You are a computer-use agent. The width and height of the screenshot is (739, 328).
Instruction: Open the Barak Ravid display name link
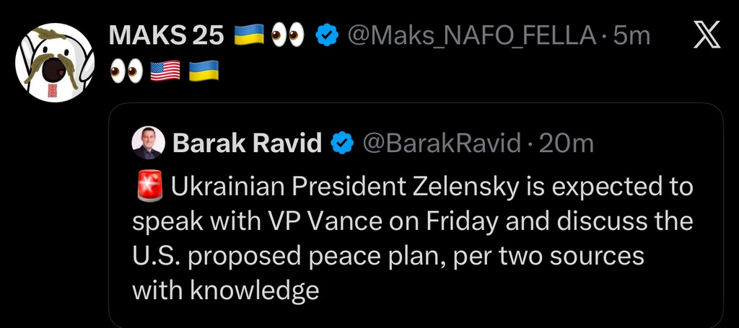pyautogui.click(x=247, y=143)
